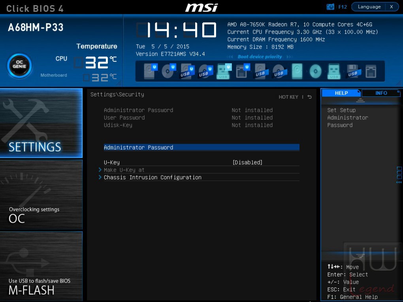Image resolution: width=403 pixels, height=302 pixels.
Task: Select UEFI USB hard disk boot icon
Action: [x=187, y=71]
